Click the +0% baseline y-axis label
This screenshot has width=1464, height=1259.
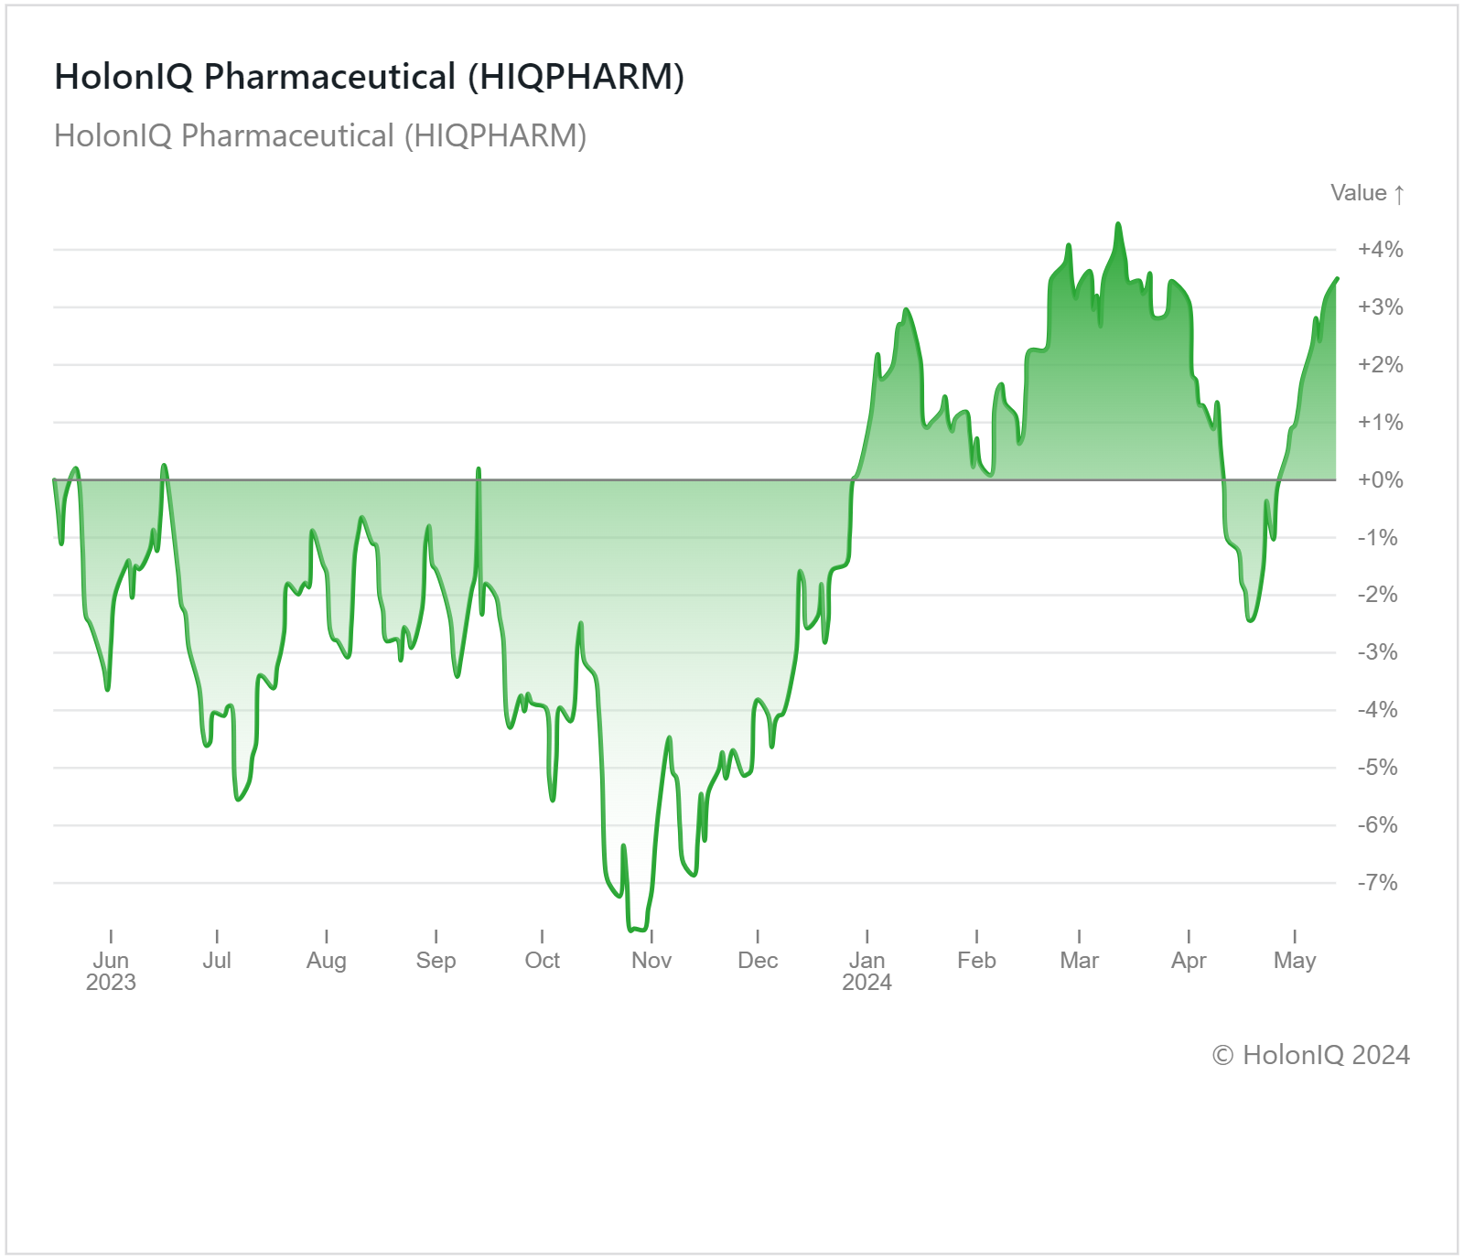point(1380,479)
